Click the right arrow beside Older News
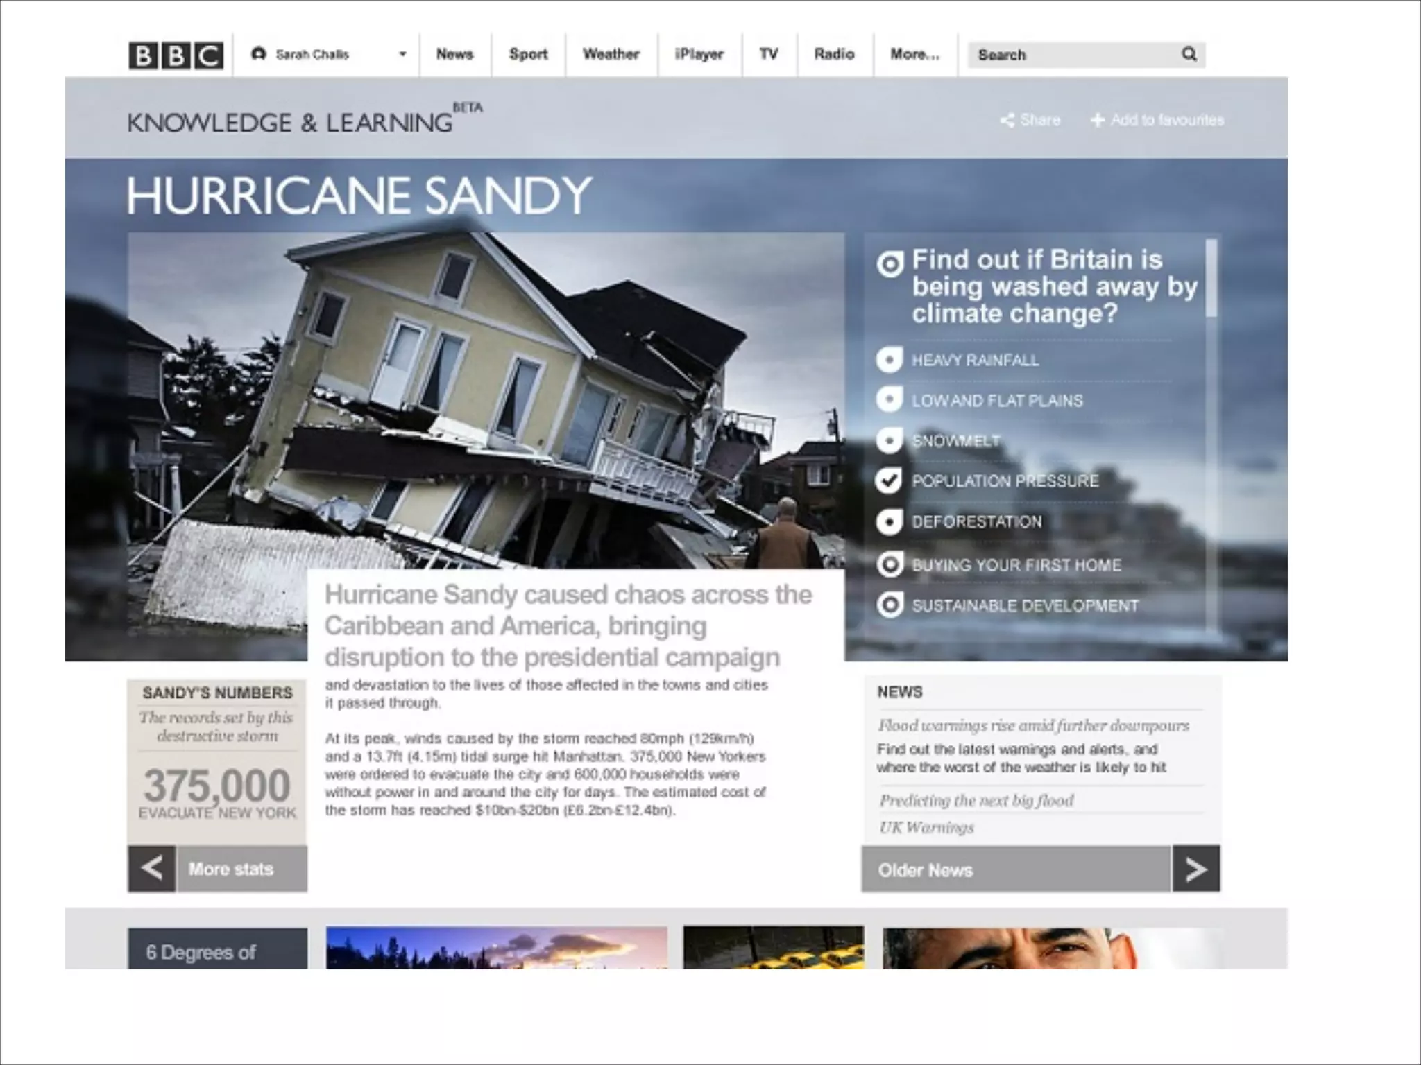This screenshot has width=1421, height=1065. pos(1195,869)
